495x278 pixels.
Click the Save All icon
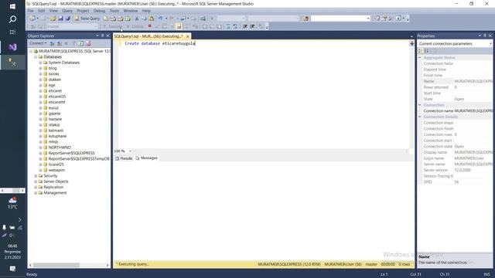click(x=67, y=19)
